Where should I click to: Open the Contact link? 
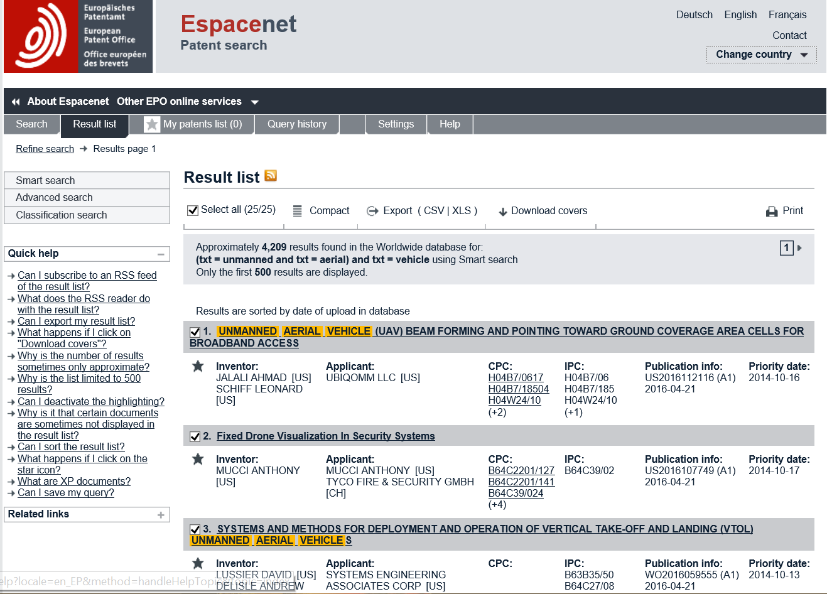pos(789,35)
